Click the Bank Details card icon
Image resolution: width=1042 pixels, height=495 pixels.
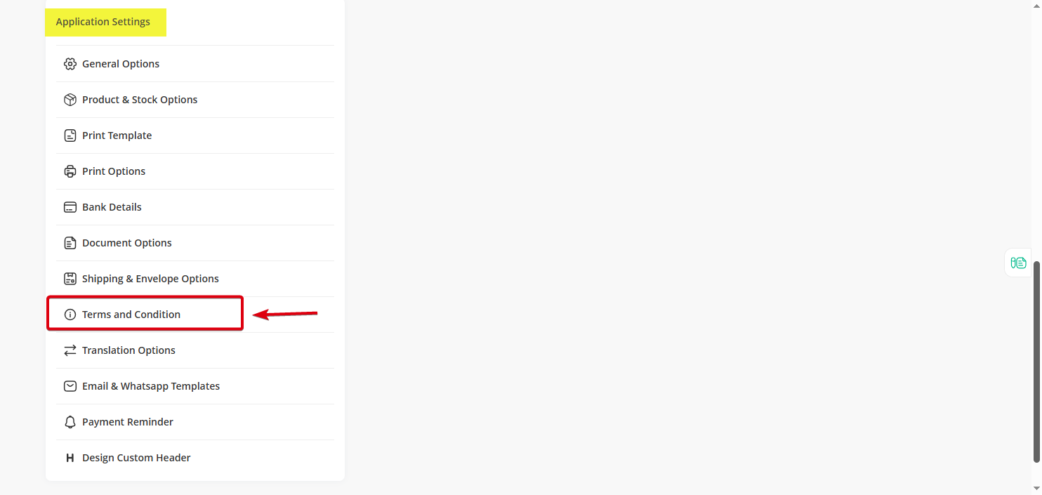coord(70,207)
